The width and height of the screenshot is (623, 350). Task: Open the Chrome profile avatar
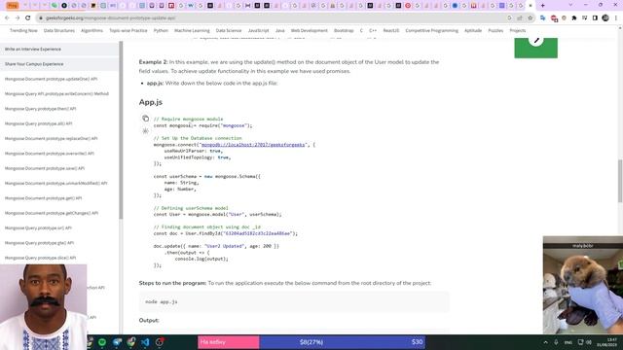pyautogui.click(x=605, y=17)
